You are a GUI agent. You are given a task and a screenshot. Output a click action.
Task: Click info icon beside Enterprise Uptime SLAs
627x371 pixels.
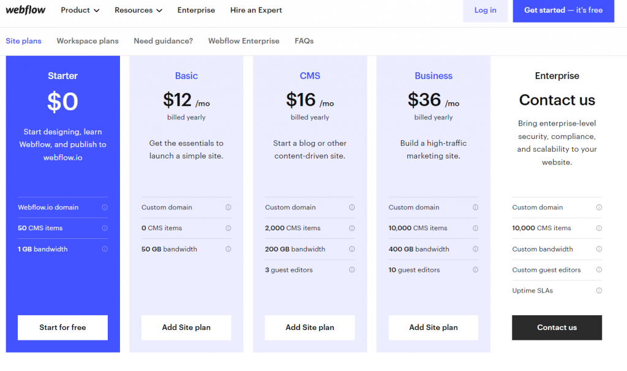[x=599, y=291]
